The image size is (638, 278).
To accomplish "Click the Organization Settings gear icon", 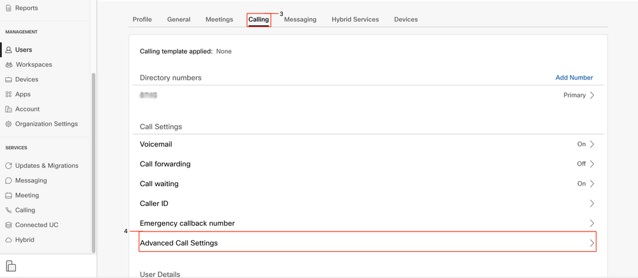I will (9, 124).
